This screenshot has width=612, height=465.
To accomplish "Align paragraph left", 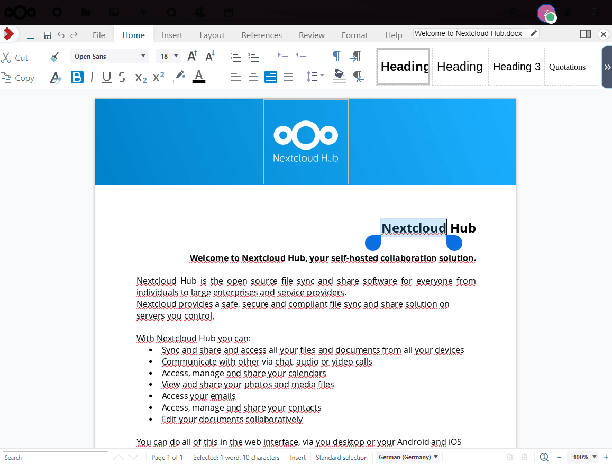I will tap(236, 77).
